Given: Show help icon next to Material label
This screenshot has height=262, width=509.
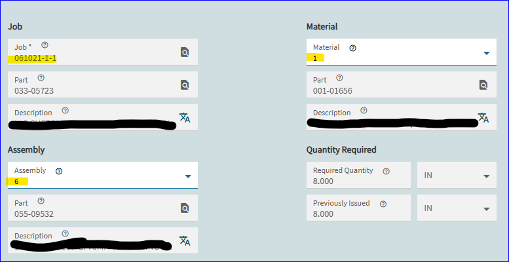Looking at the screenshot, I should click(353, 48).
